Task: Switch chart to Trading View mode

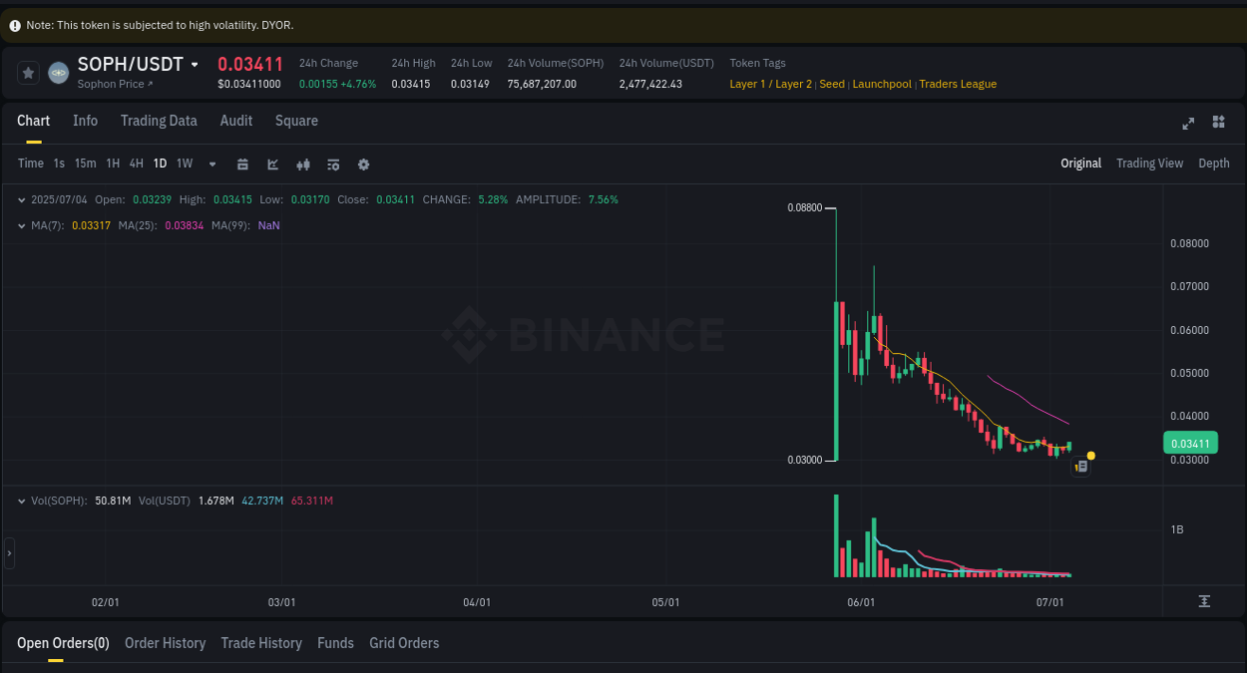Action: 1149,163
